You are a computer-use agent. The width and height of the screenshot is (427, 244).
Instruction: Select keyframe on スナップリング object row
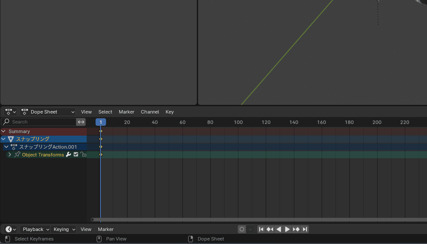pyautogui.click(x=101, y=139)
